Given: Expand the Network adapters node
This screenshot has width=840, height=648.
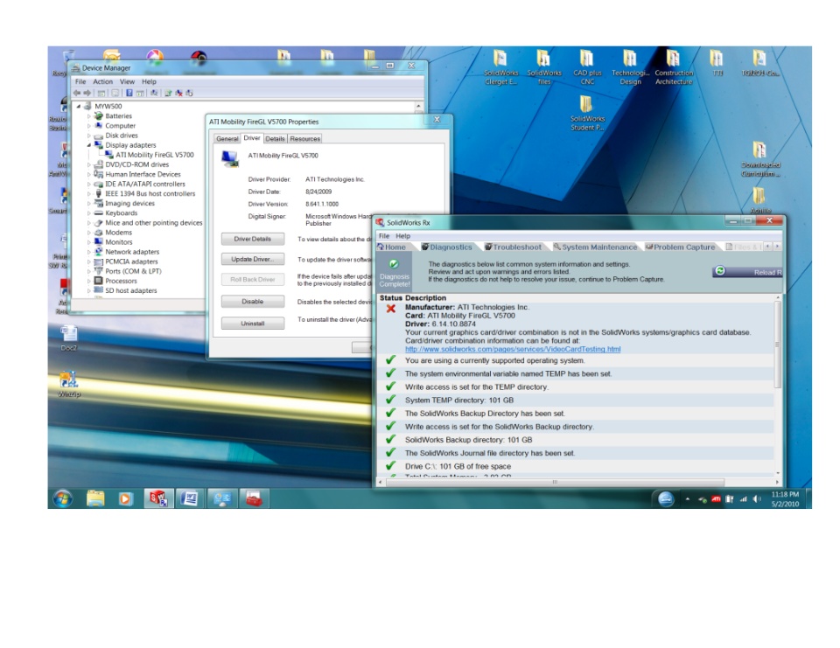Looking at the screenshot, I should pos(89,252).
